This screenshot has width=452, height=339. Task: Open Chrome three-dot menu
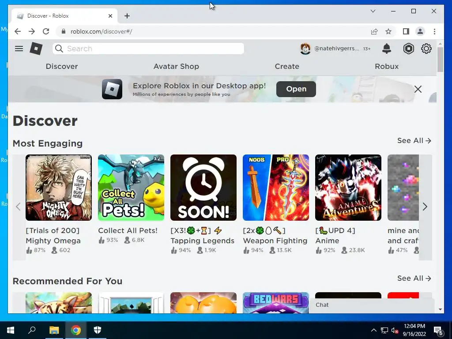pos(434,31)
